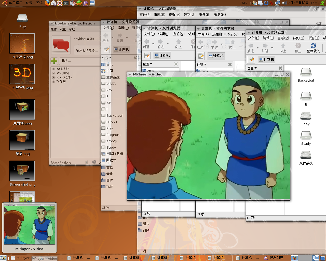Click ZMS user name in top panel

click(x=243, y=3)
